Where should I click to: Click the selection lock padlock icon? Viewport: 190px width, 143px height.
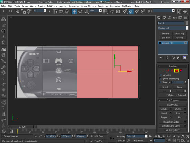(x=35, y=136)
